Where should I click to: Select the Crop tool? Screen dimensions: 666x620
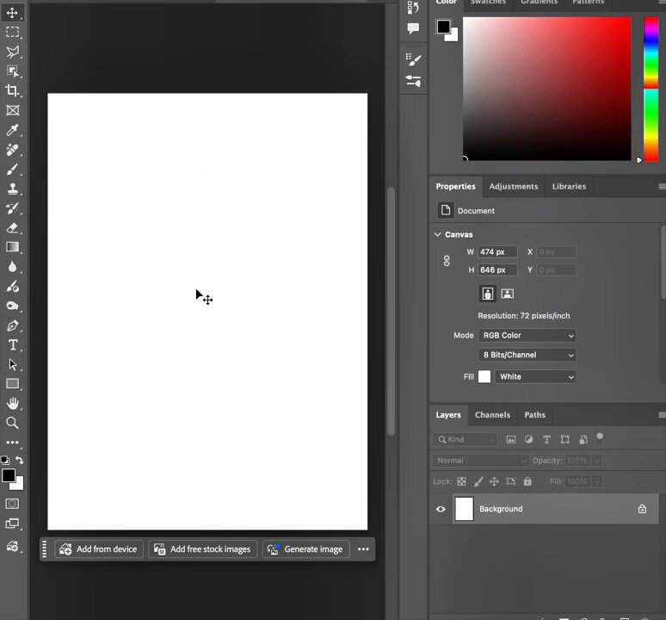12,90
